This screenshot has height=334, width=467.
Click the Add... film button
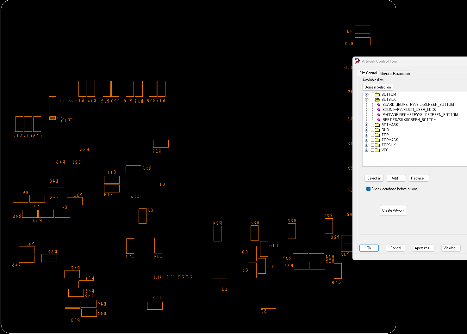[396, 178]
